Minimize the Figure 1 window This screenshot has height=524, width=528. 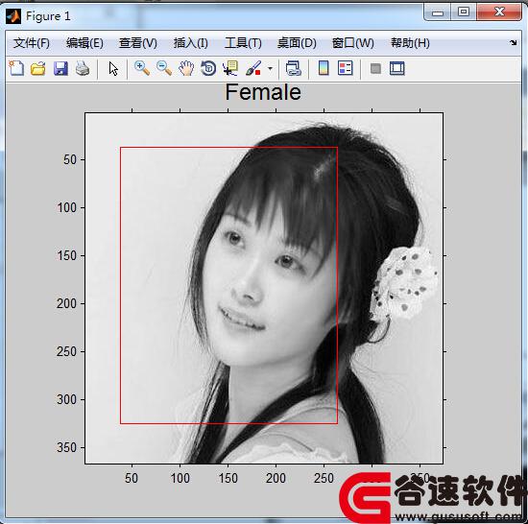click(438, 12)
